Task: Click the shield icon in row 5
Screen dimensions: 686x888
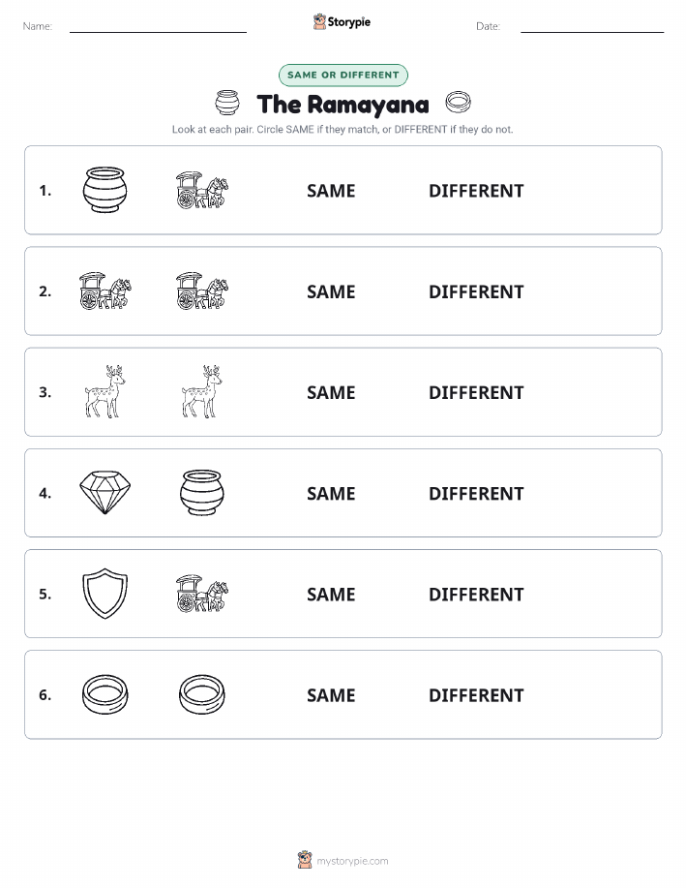Action: coord(104,593)
